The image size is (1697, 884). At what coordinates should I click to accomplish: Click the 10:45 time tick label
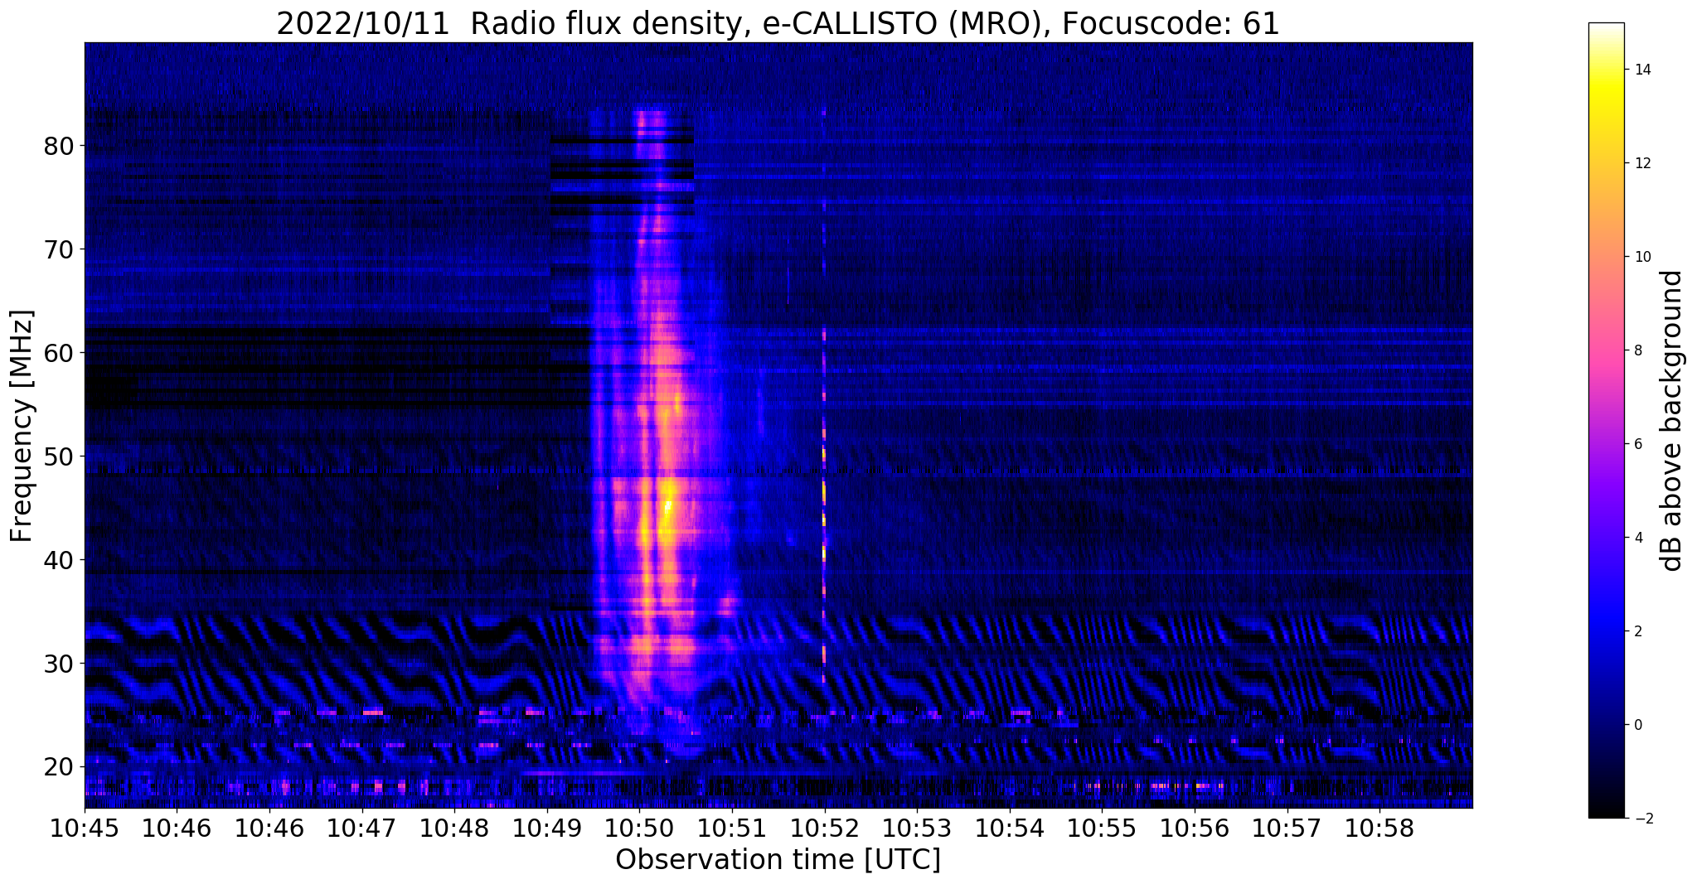tap(85, 828)
